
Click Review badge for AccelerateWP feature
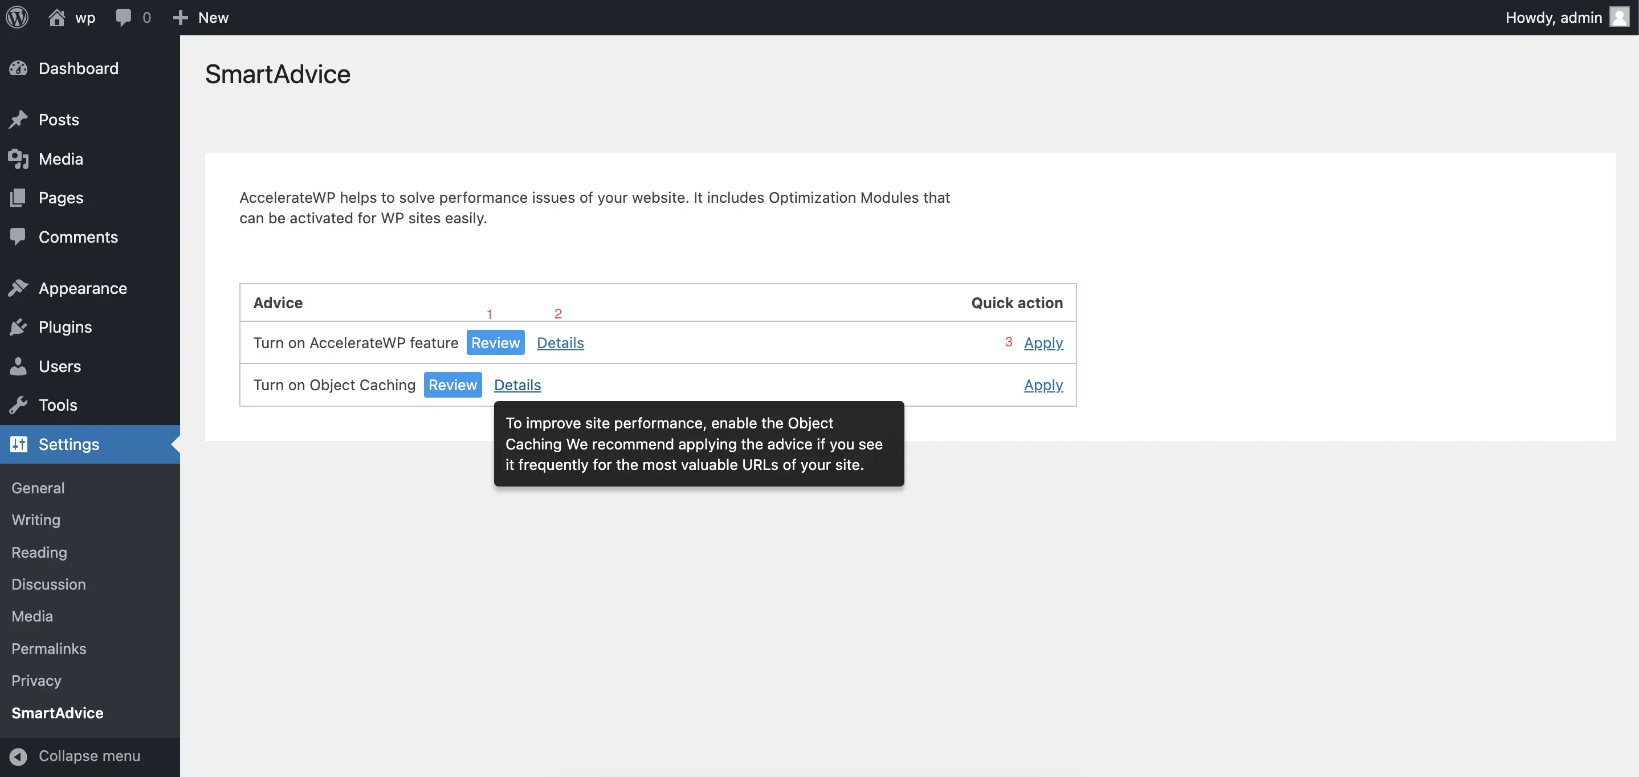tap(496, 342)
